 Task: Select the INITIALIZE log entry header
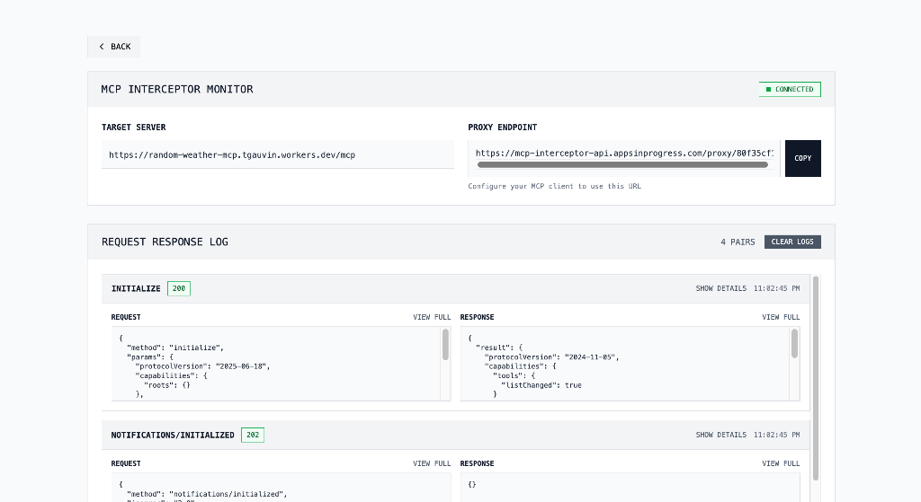coord(136,288)
